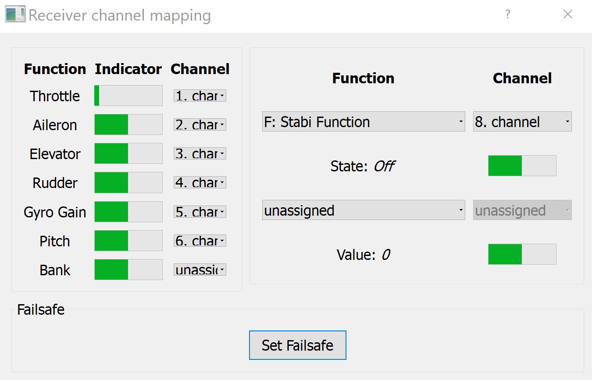Click the State: Off label
The width and height of the screenshot is (592, 380).
363,167
